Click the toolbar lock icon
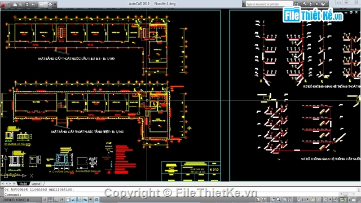The image size is (361, 203). coord(335,200)
